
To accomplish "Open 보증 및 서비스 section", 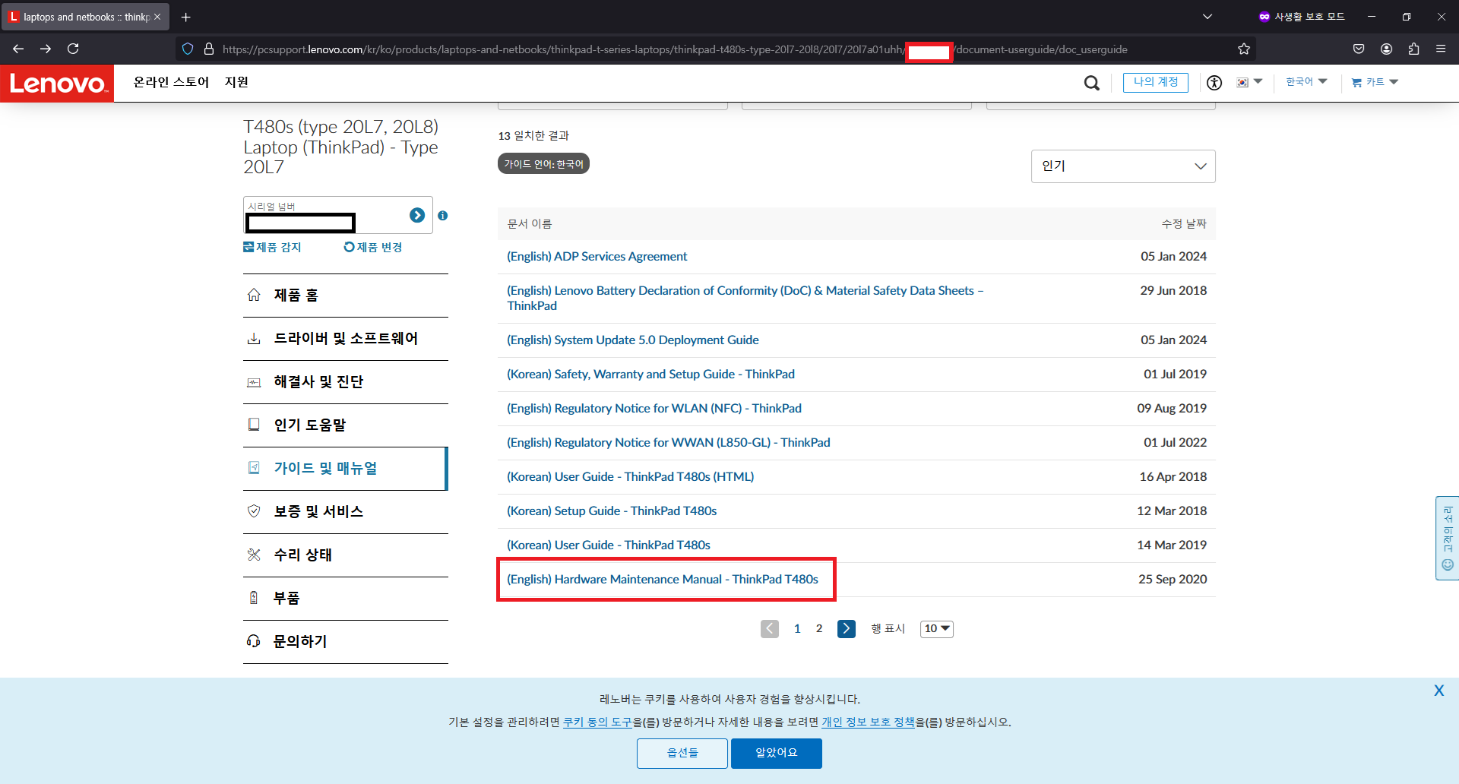I will (x=346, y=512).
